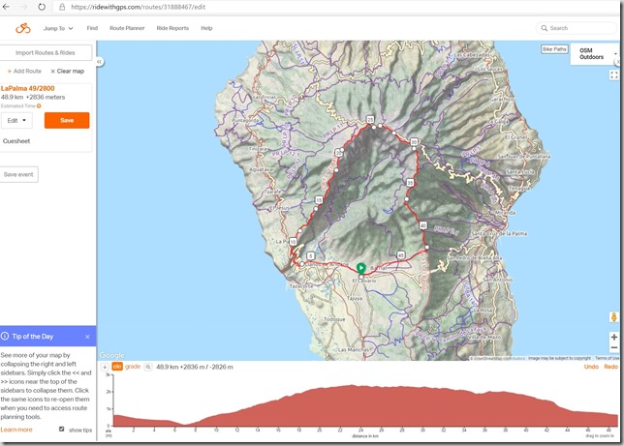This screenshot has width=624, height=446.
Task: Switch elevation graph to ele mode
Action: (x=117, y=367)
